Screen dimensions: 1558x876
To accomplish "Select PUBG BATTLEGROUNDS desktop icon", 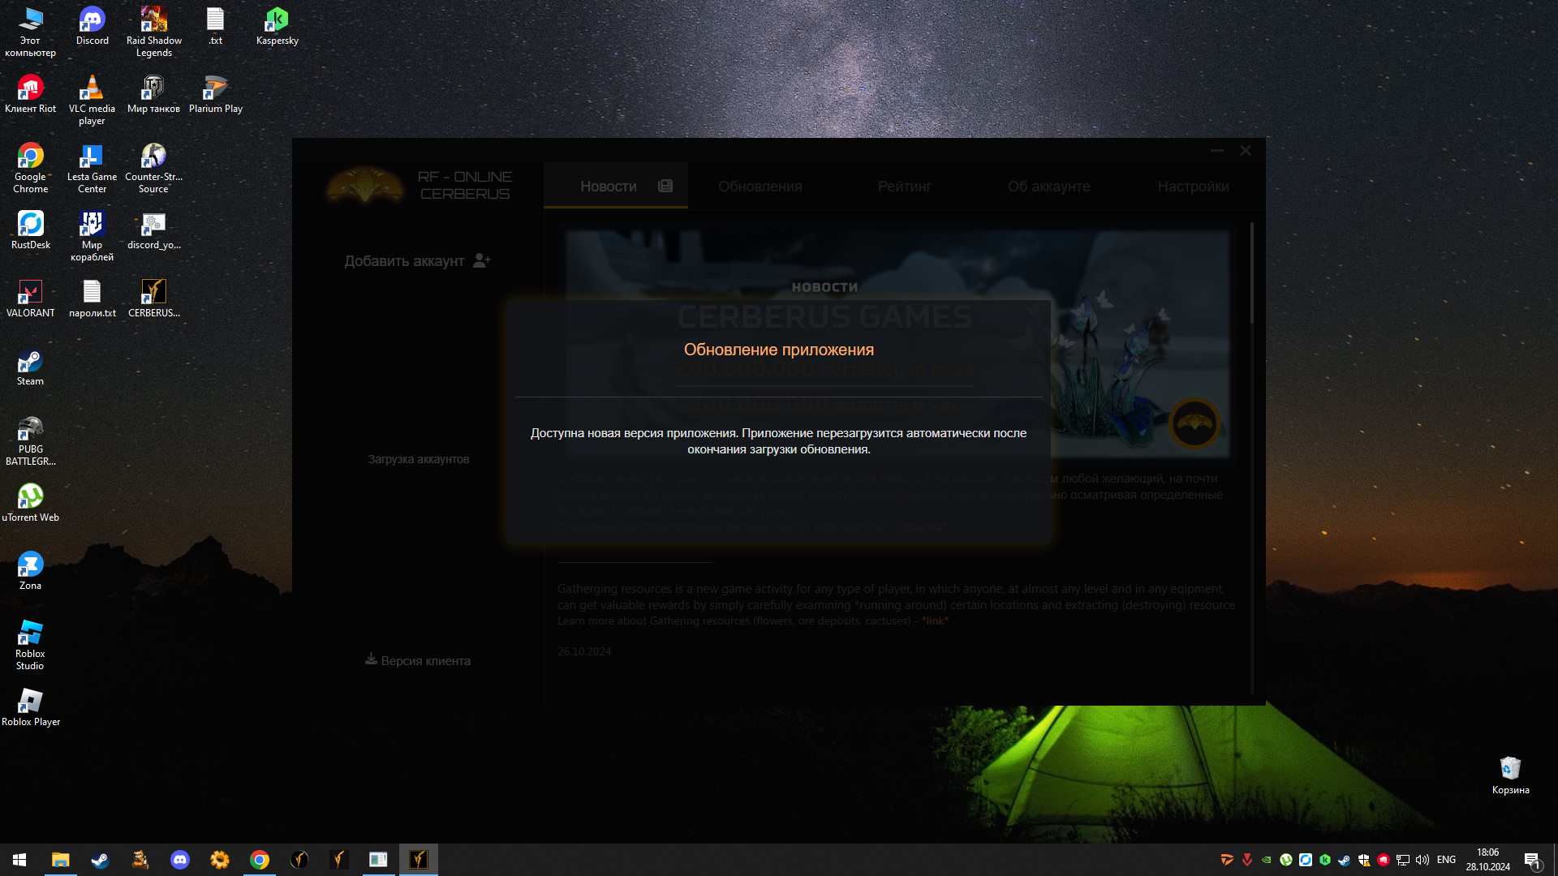I will [x=30, y=441].
